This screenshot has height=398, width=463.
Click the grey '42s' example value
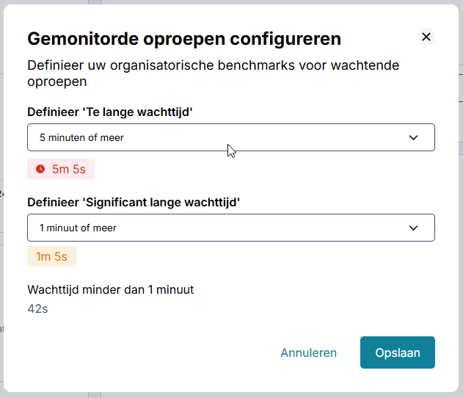click(x=37, y=308)
